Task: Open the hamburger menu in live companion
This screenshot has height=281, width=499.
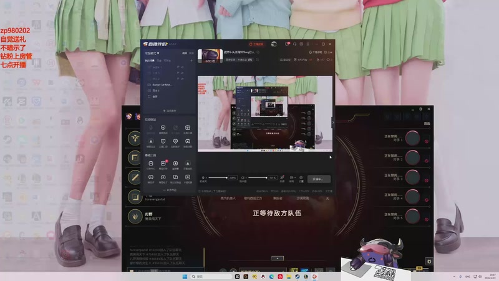Action: [308, 44]
